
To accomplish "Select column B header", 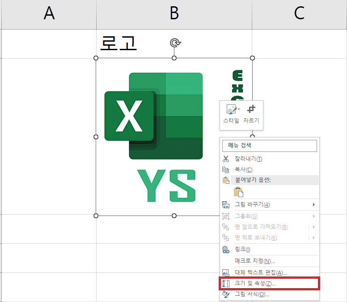I will click(174, 14).
